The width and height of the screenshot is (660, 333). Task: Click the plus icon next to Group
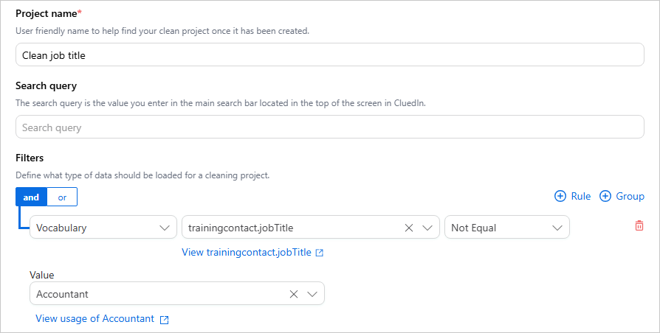click(605, 196)
